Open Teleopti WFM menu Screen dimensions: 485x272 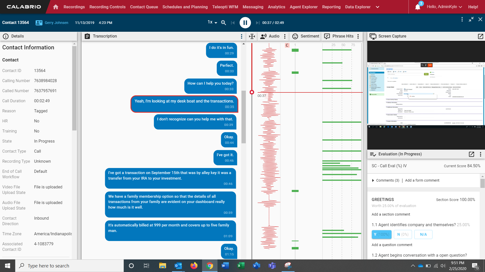pos(225,7)
